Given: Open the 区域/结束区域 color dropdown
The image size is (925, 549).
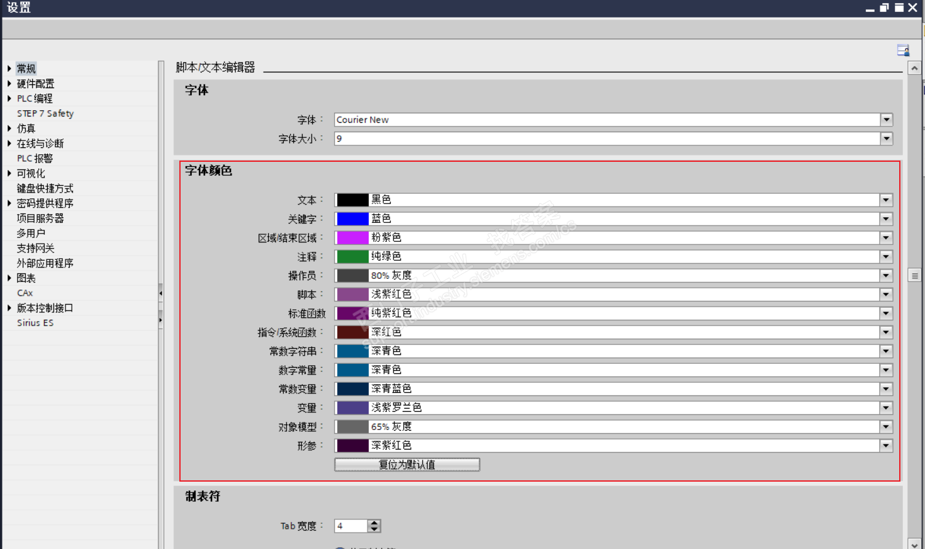Looking at the screenshot, I should tap(886, 238).
